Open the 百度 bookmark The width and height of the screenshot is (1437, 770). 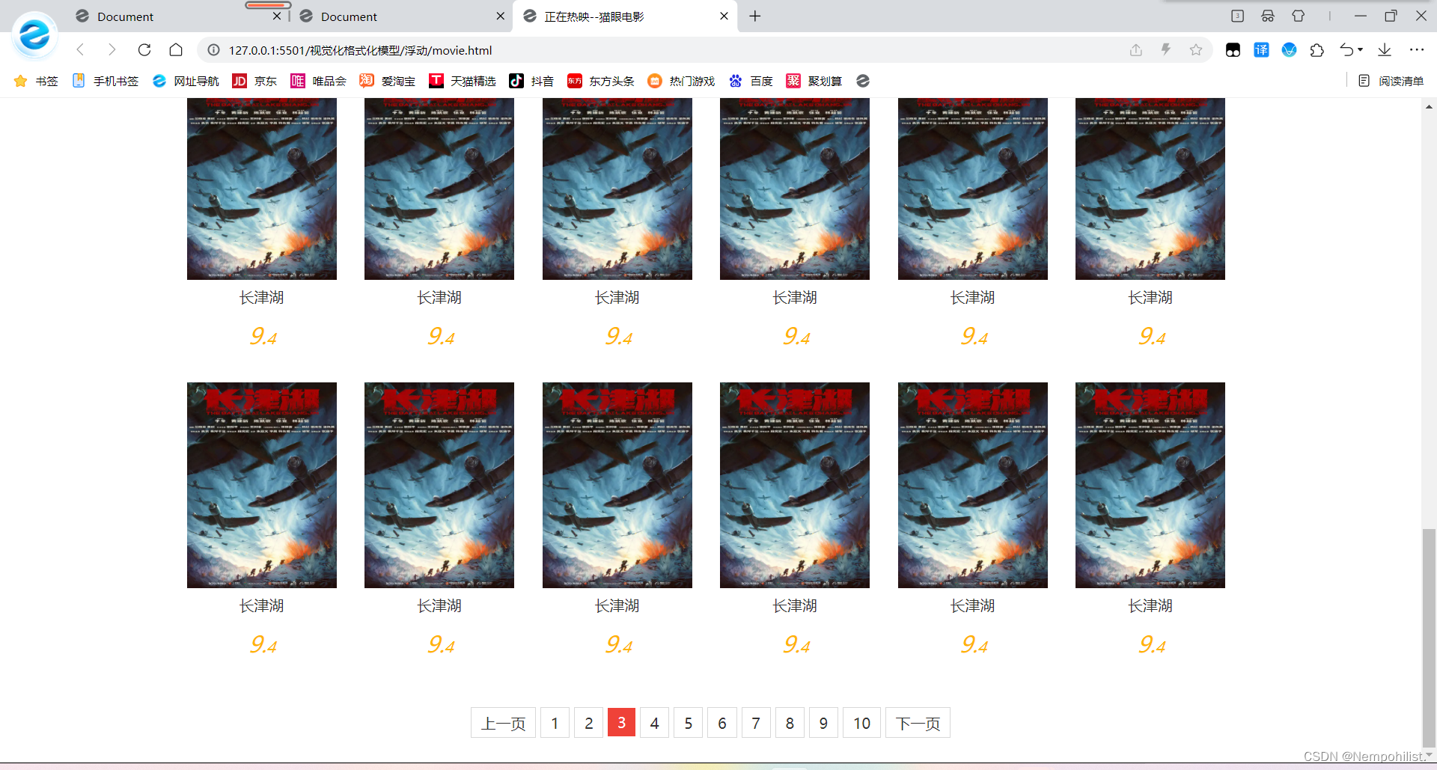coord(751,81)
